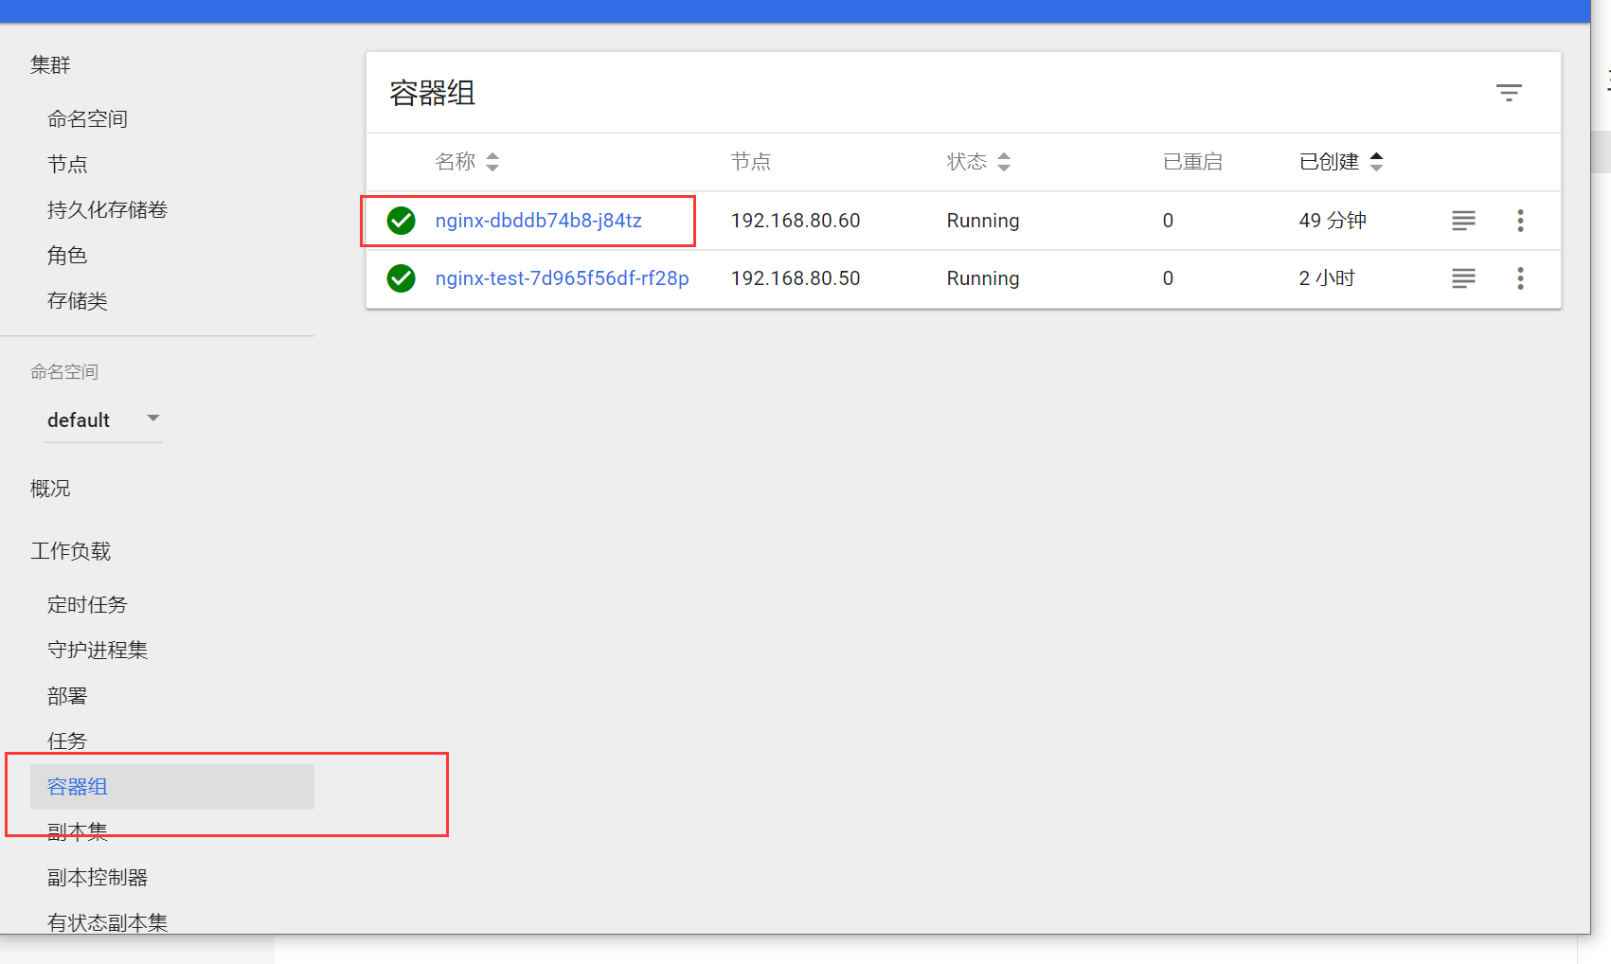This screenshot has width=1611, height=964.
Task: Open 持久化存储卷 sidebar item
Action: click(x=107, y=210)
